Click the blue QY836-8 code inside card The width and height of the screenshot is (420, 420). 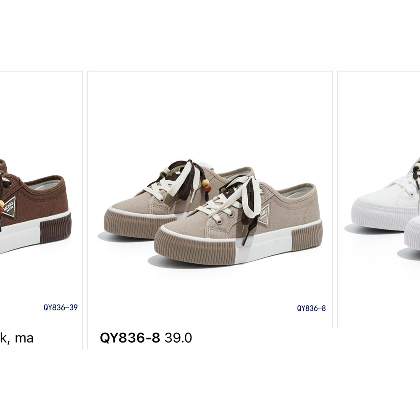tap(311, 308)
